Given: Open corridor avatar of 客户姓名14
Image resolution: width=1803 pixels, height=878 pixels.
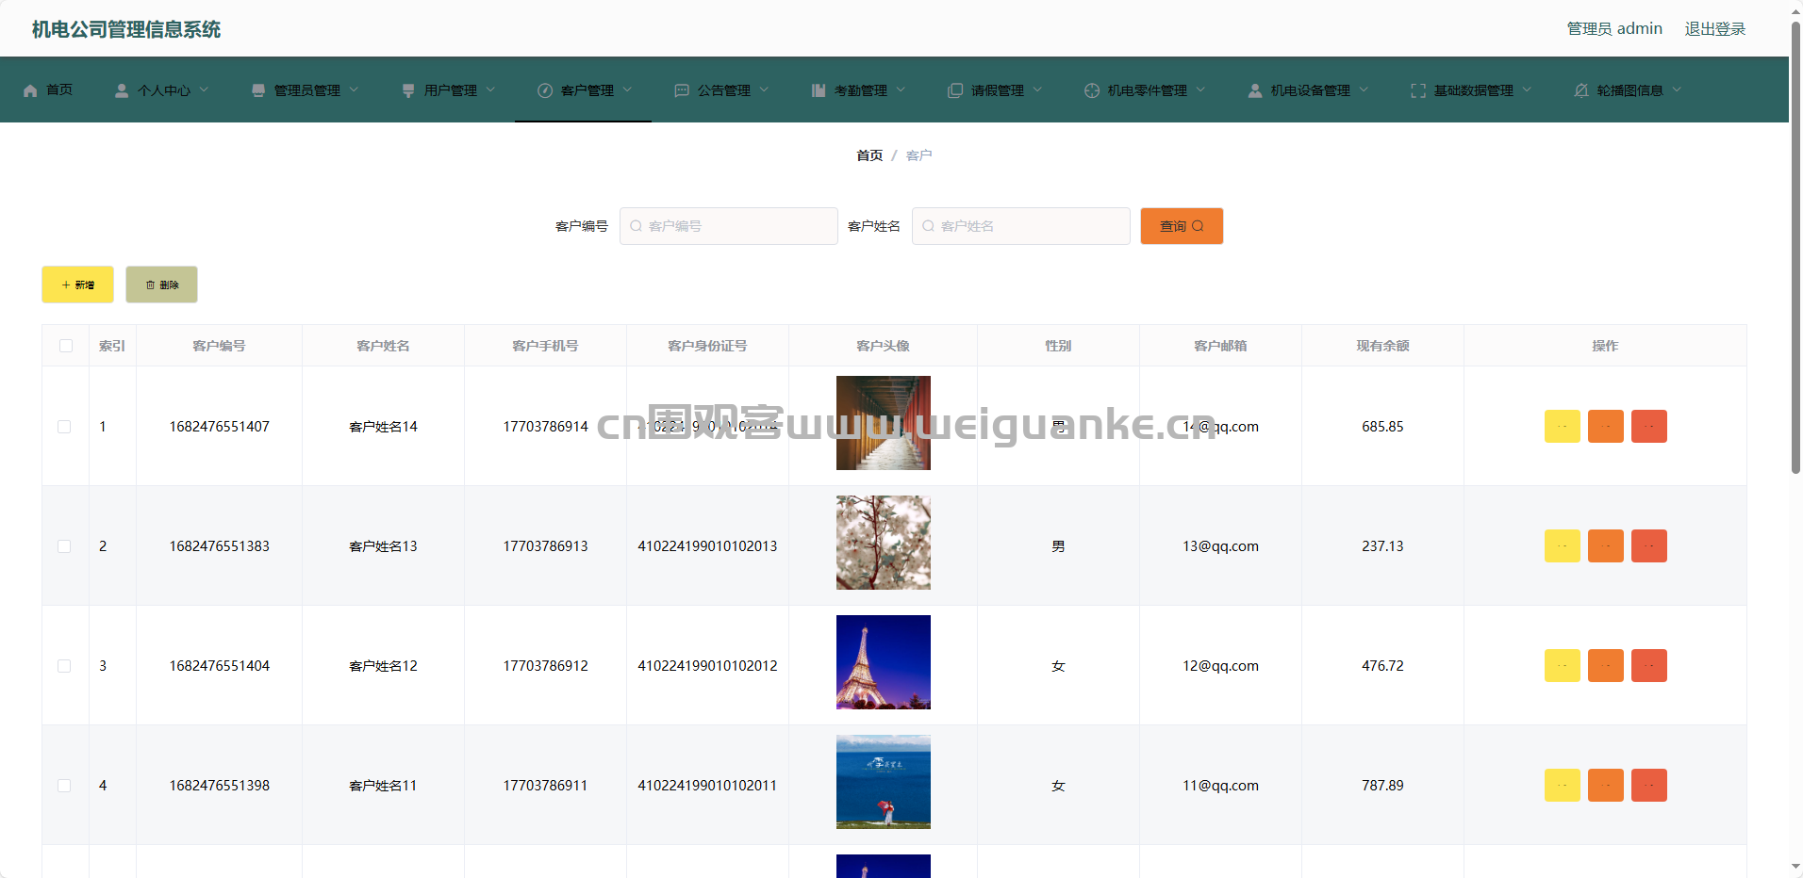Looking at the screenshot, I should point(884,423).
